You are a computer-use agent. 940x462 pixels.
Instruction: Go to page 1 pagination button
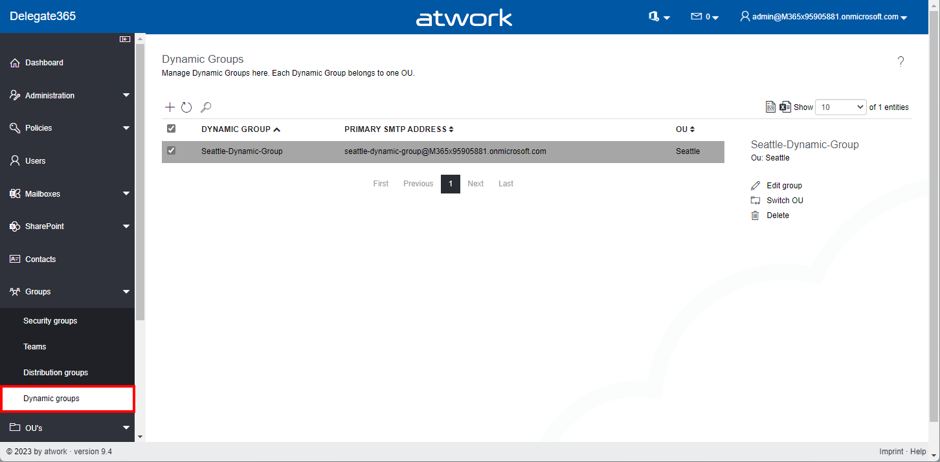pyautogui.click(x=451, y=184)
